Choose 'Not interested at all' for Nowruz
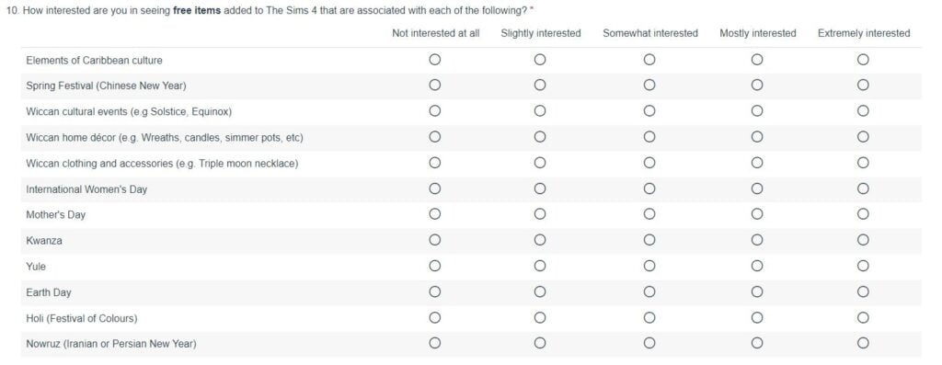The image size is (942, 365). point(435,343)
